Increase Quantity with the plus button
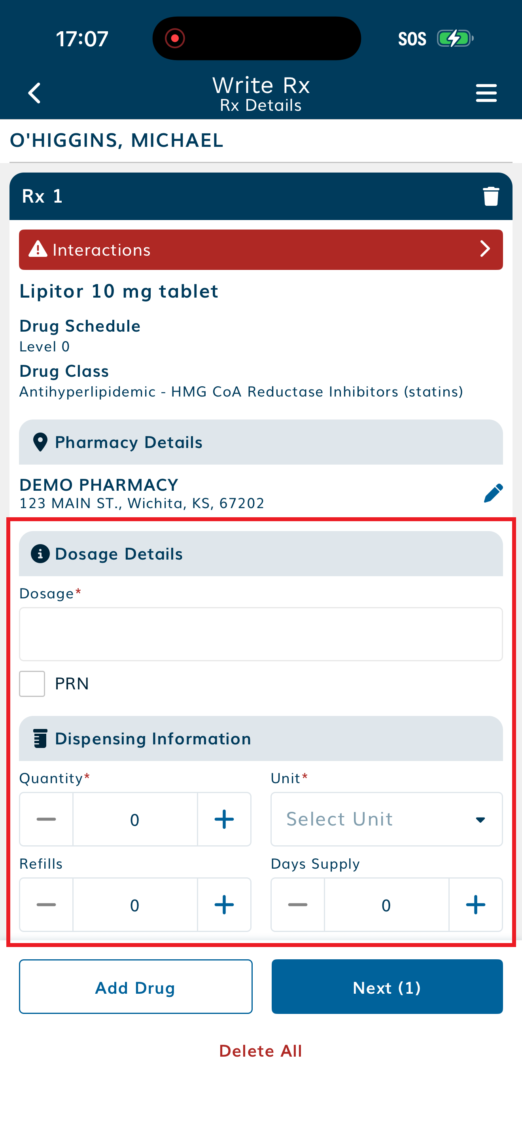Image resolution: width=522 pixels, height=1135 pixels. [x=224, y=819]
